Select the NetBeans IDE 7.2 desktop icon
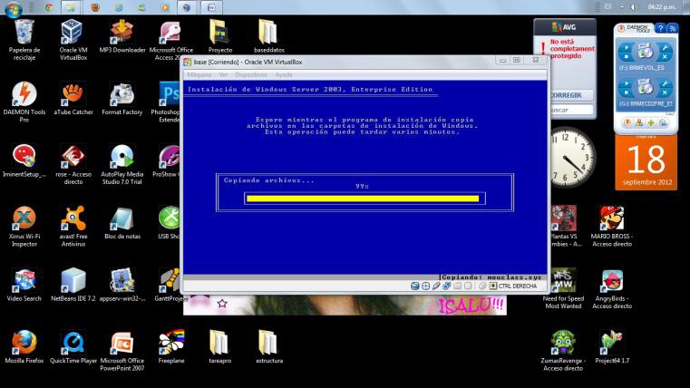 [x=73, y=285]
